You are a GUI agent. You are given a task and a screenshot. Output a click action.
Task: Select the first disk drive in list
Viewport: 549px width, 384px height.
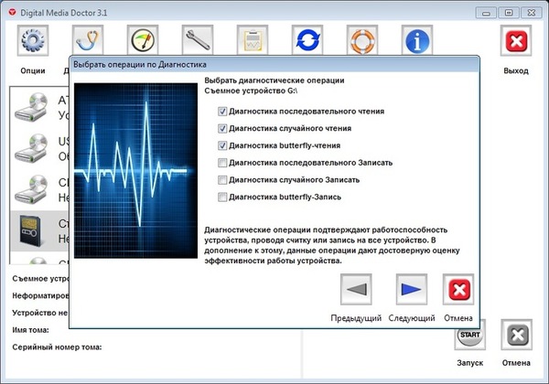point(39,107)
